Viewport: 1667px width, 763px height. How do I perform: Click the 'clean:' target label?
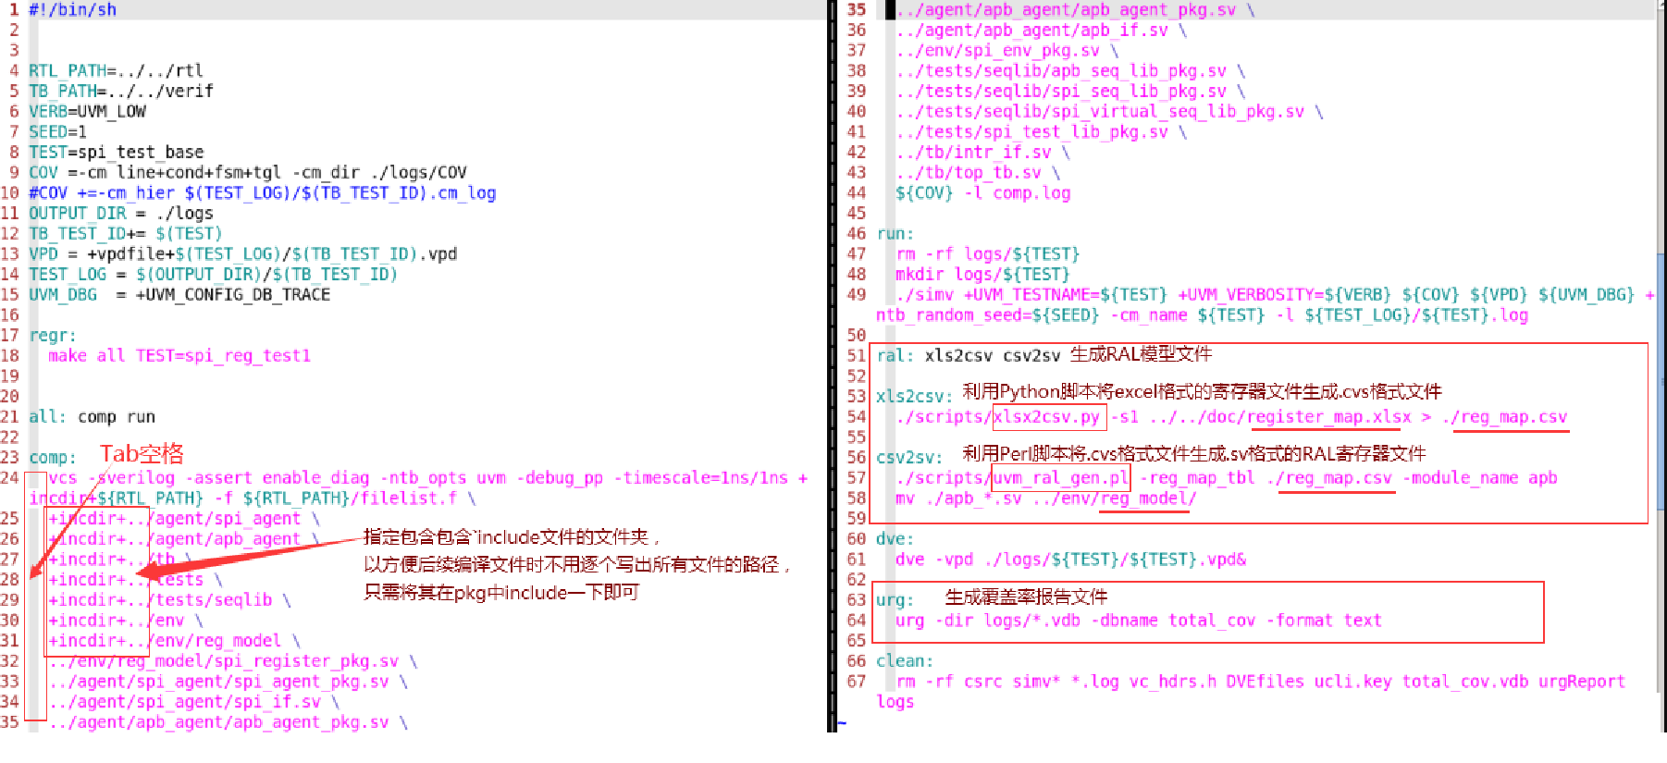point(905,660)
